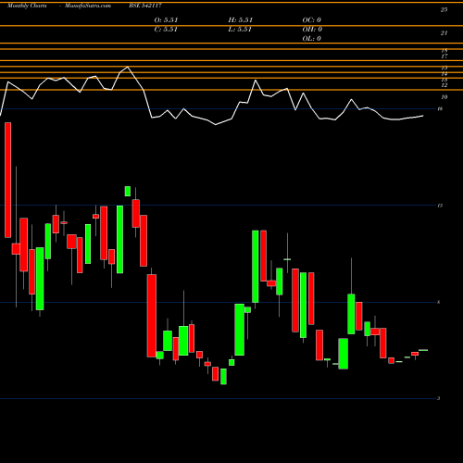Click the 'C: 5.51' close value
The height and width of the screenshot is (463, 463).
166,30
